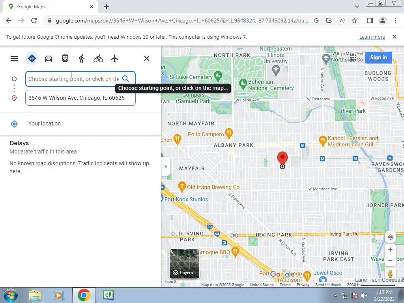Close the Google Maps tab
404x303 pixels.
pos(92,7)
